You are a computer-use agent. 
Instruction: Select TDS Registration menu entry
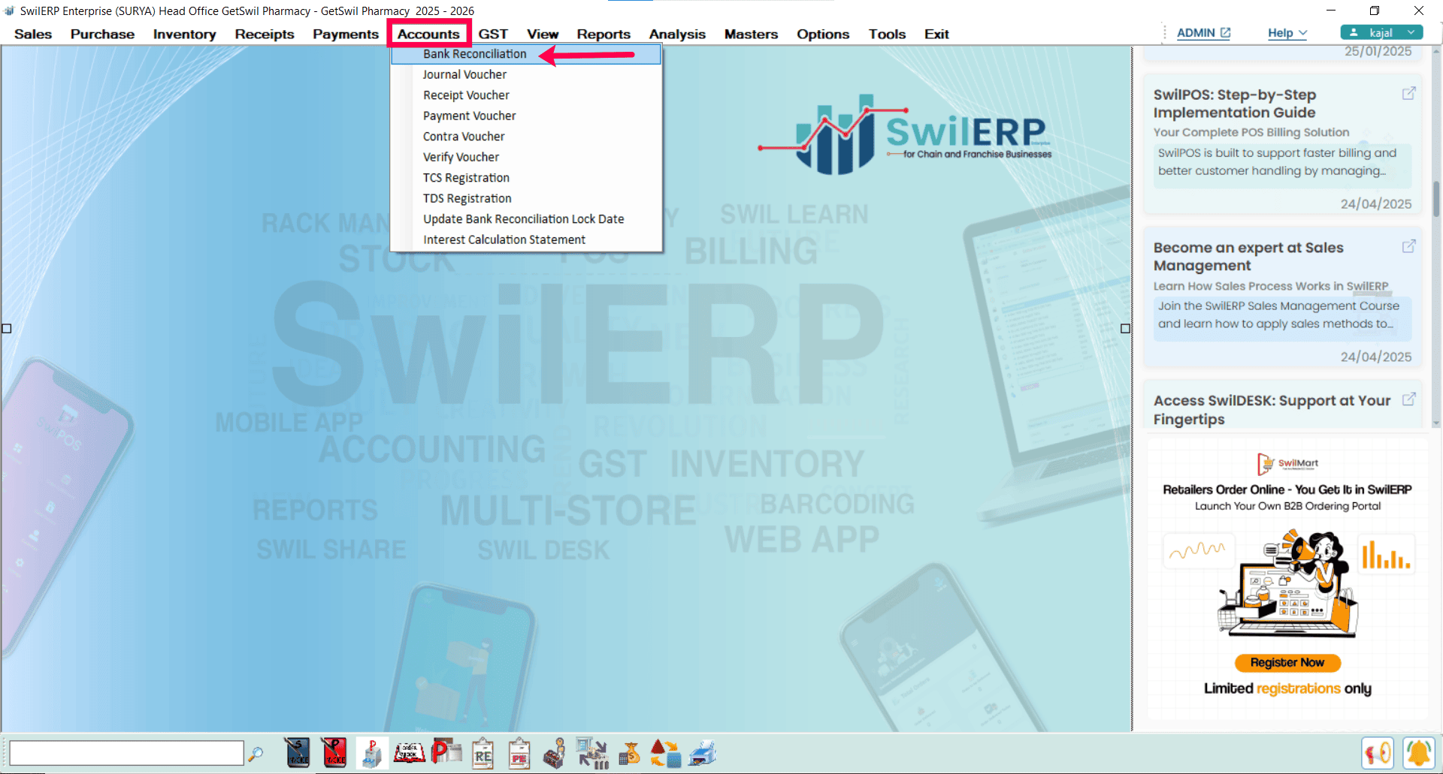(x=526, y=198)
